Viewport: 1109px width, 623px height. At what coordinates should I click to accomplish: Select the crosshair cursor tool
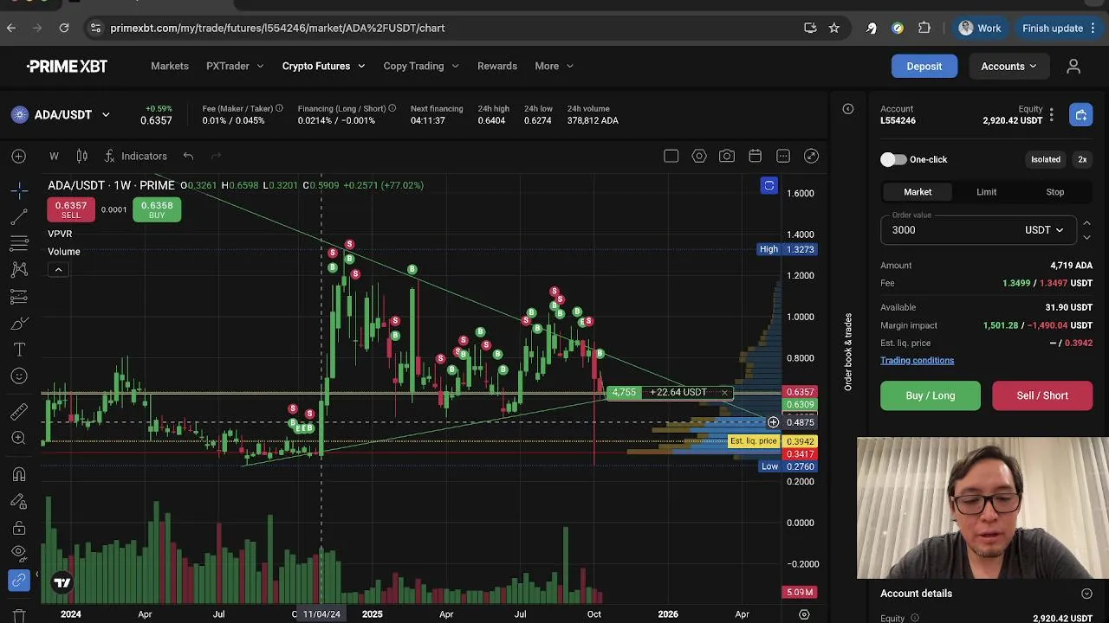point(19,189)
